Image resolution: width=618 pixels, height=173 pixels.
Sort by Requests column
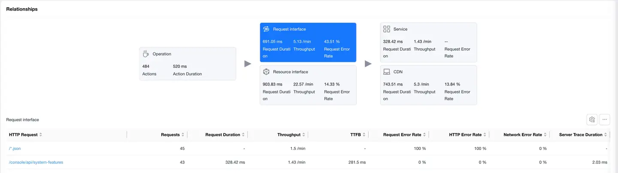(183, 135)
